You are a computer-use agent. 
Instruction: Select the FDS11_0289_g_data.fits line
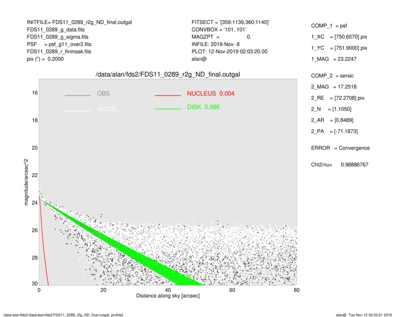click(x=55, y=30)
